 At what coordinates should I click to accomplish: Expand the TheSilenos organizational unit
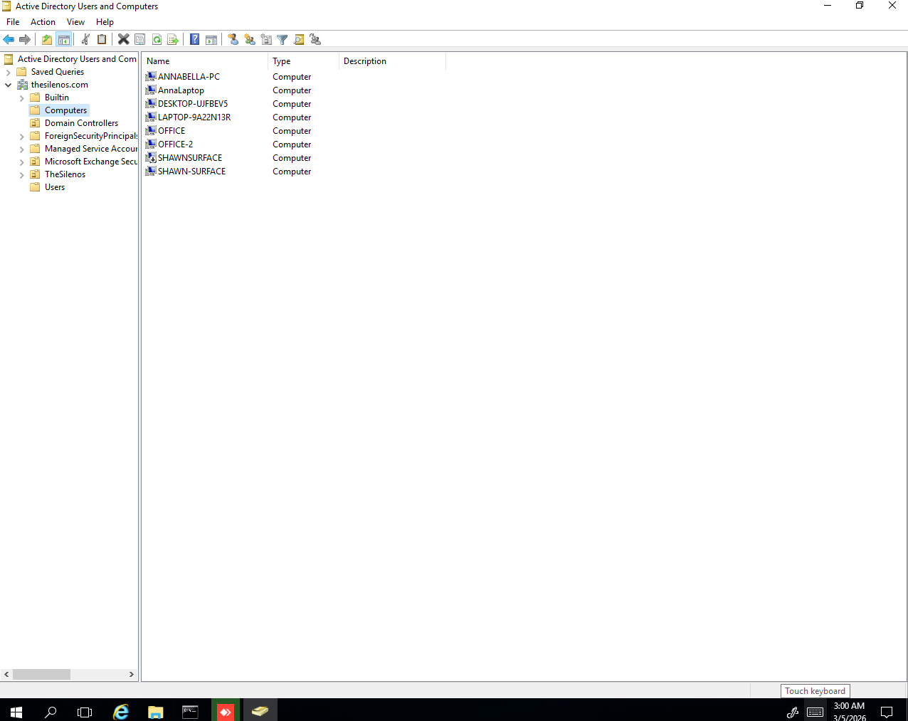(x=21, y=174)
